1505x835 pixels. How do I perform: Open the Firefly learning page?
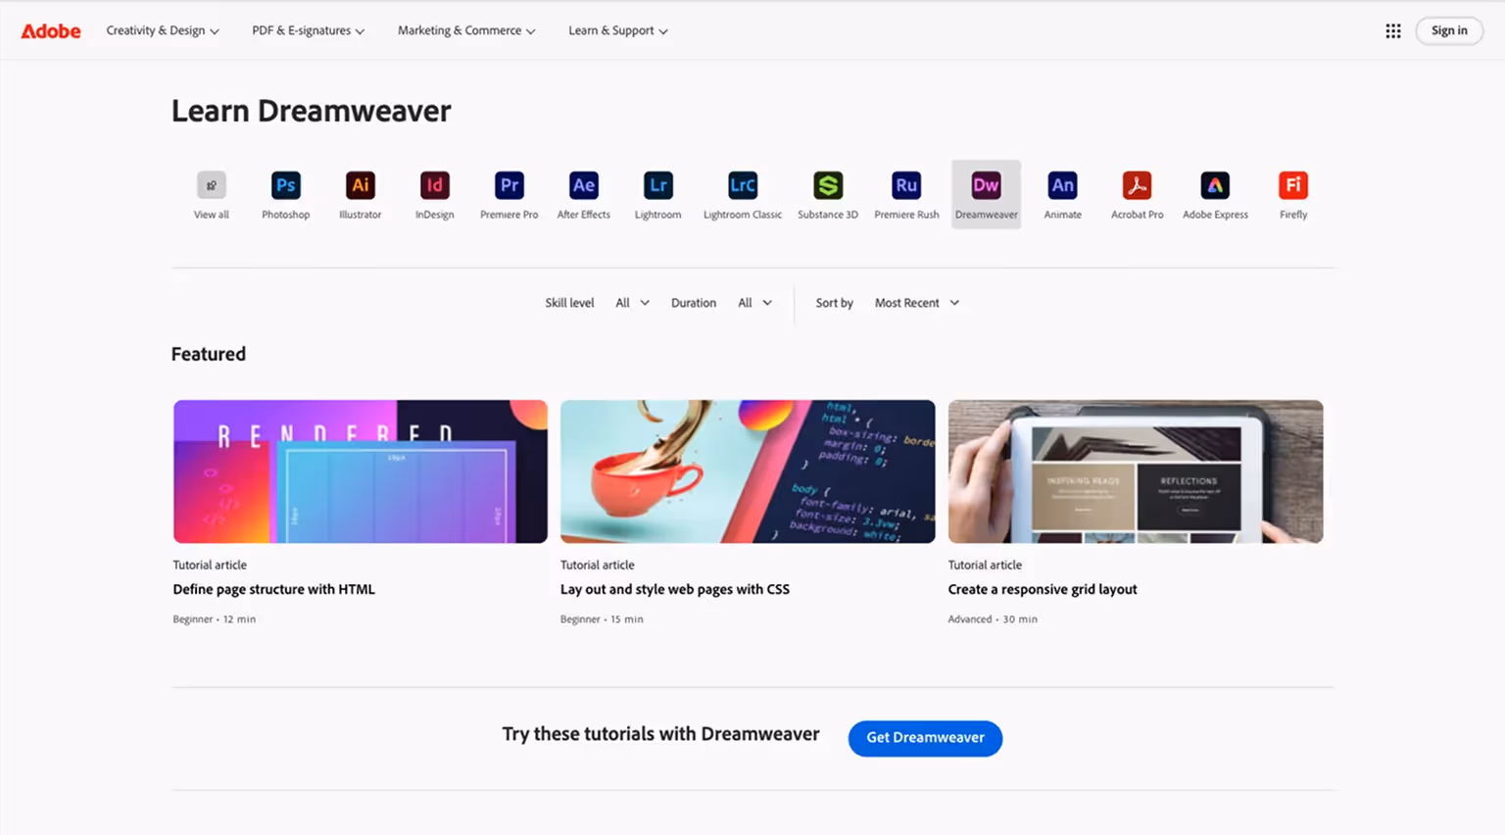[x=1292, y=184]
